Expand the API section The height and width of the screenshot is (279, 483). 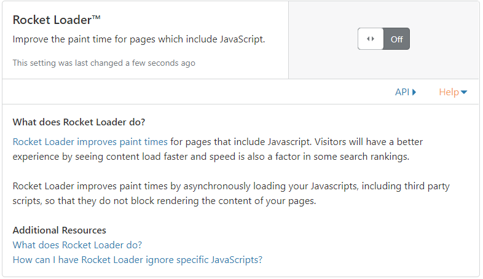tap(406, 92)
